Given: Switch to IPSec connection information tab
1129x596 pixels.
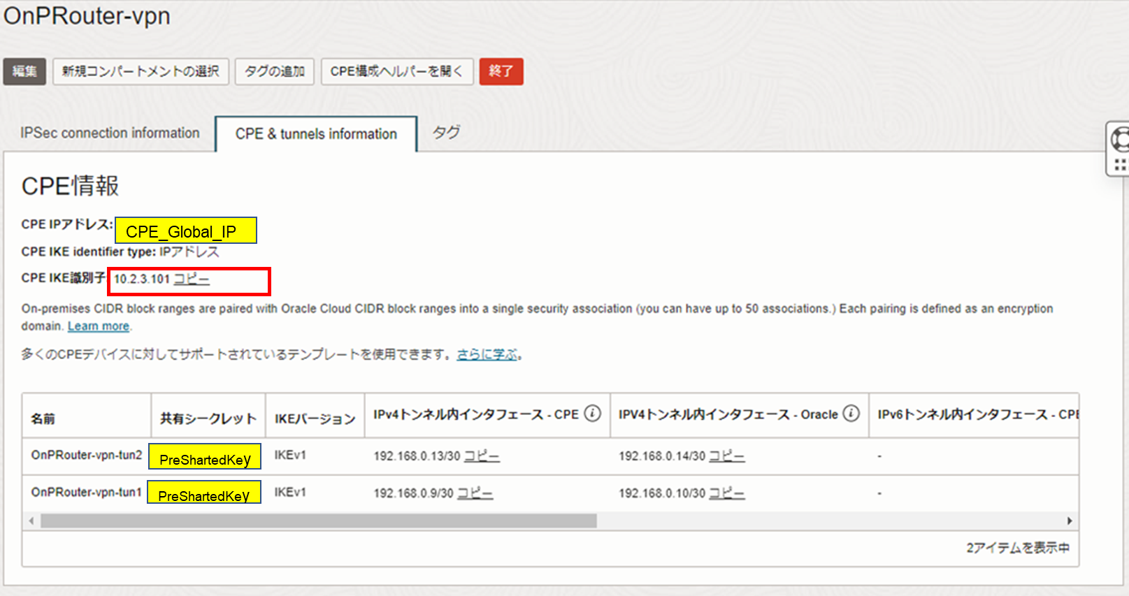Looking at the screenshot, I should coord(110,133).
